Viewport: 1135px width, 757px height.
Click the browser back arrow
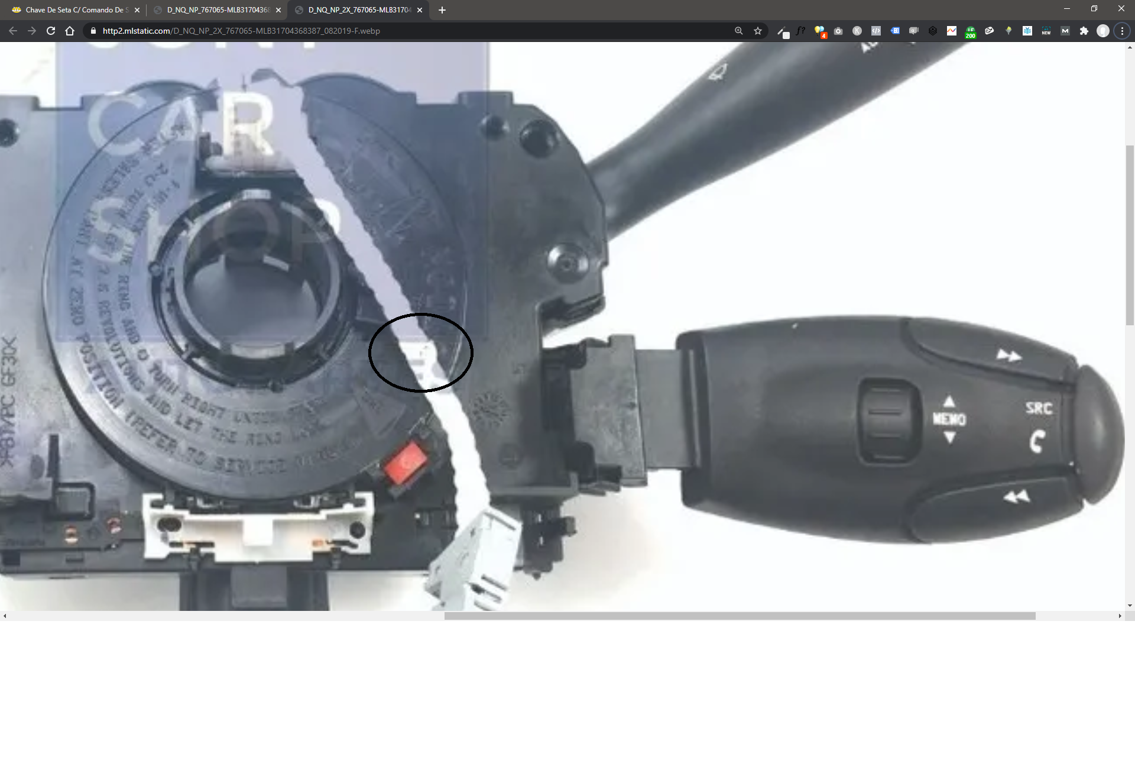[13, 31]
